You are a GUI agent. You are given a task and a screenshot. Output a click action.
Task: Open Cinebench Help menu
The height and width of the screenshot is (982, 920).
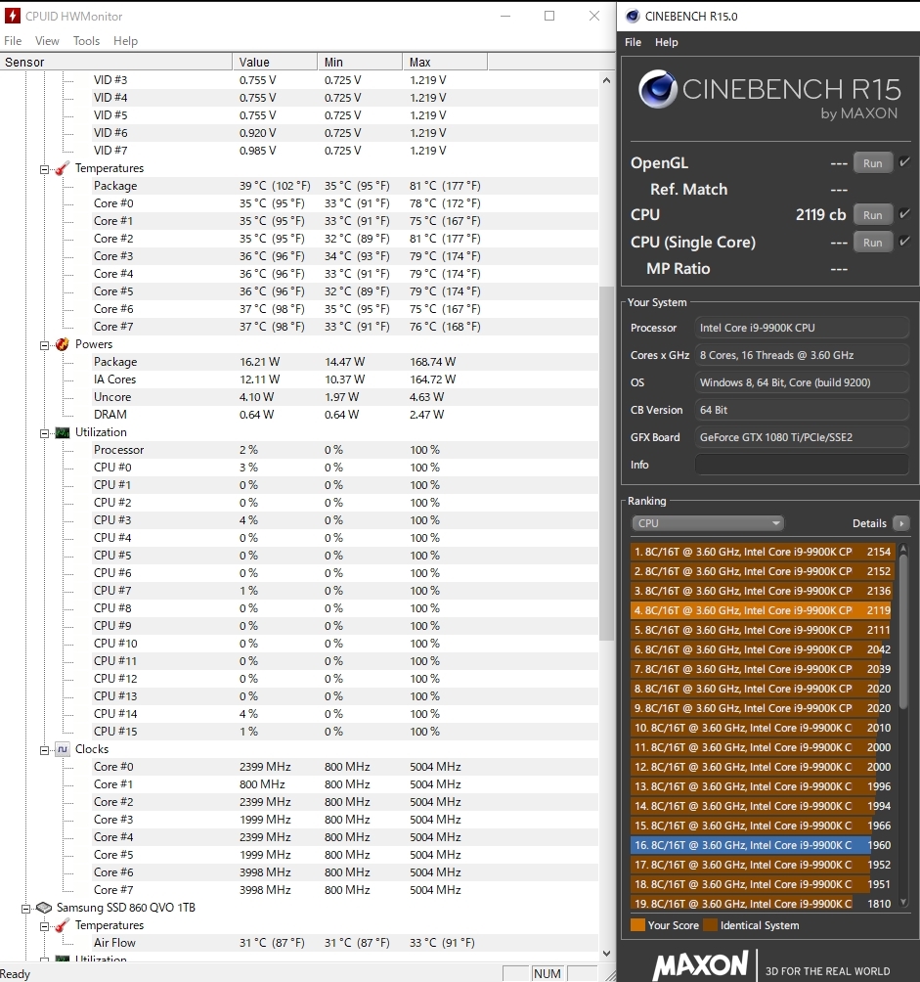(x=666, y=42)
